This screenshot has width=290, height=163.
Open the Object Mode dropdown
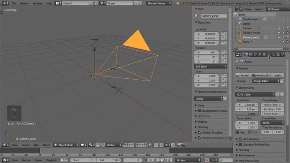(66, 145)
